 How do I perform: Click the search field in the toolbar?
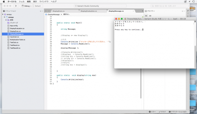pos(170,6)
